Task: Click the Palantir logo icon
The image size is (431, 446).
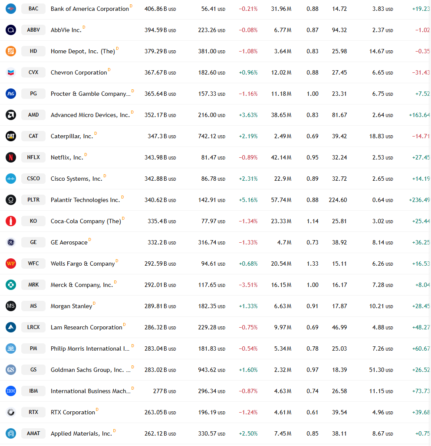Action: [11, 200]
